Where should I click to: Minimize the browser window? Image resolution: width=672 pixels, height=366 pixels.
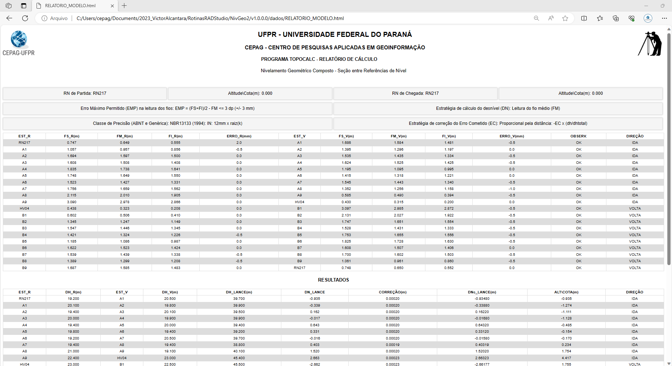(x=646, y=6)
